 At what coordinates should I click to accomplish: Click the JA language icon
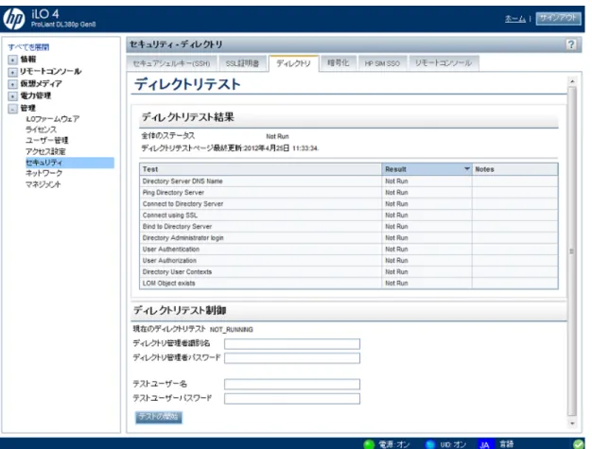pos(485,444)
